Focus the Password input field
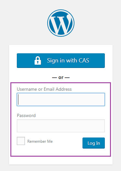Viewport: 121px width, 171px height. (x=61, y=126)
